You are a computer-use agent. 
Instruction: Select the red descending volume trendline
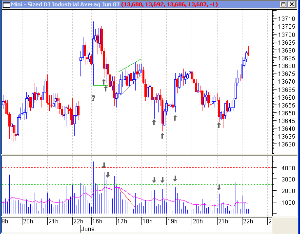pos(127,198)
